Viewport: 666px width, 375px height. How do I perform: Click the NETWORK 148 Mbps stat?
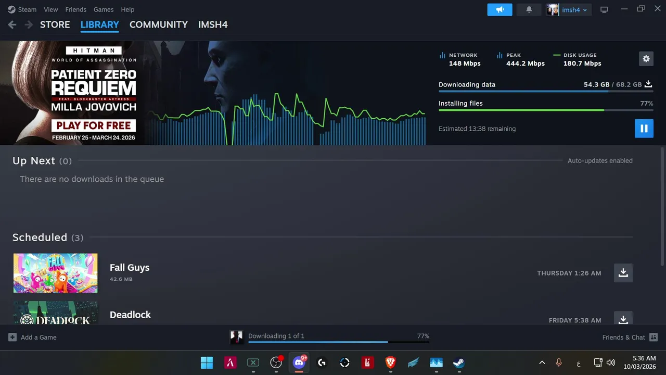[x=460, y=59]
